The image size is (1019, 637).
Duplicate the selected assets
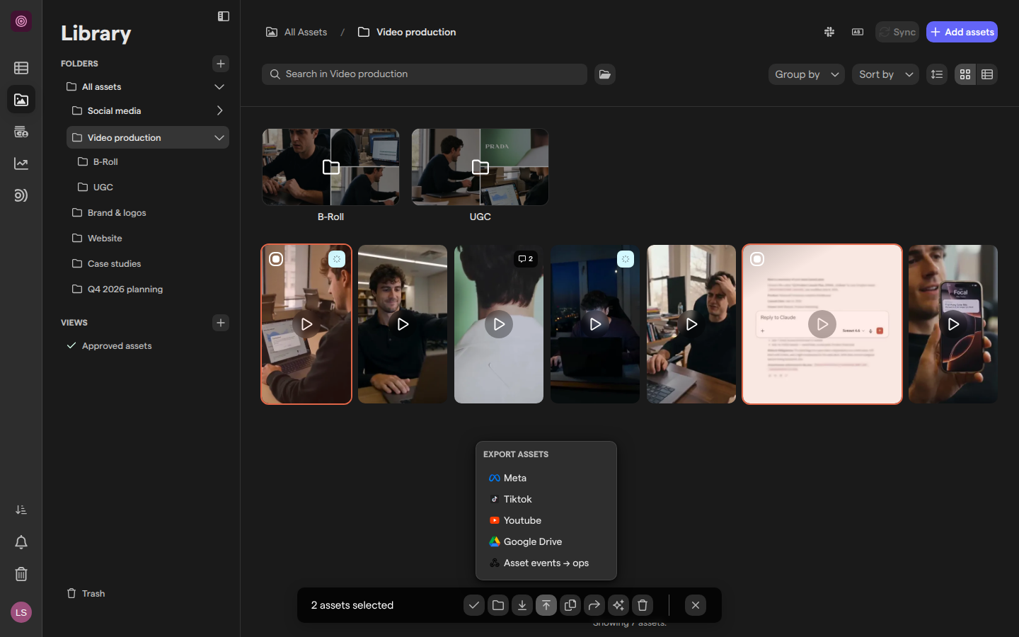coord(570,605)
